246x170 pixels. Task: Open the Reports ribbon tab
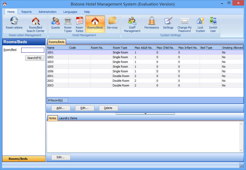click(x=26, y=12)
